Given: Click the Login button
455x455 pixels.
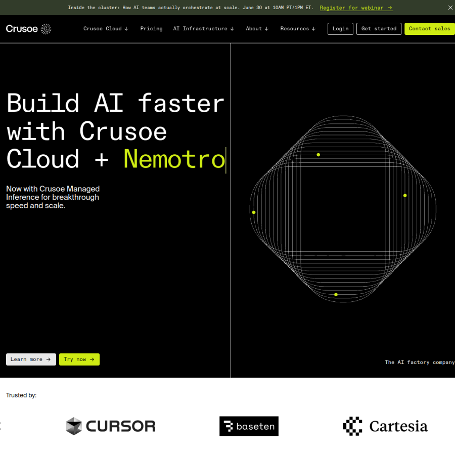Looking at the screenshot, I should [x=340, y=29].
